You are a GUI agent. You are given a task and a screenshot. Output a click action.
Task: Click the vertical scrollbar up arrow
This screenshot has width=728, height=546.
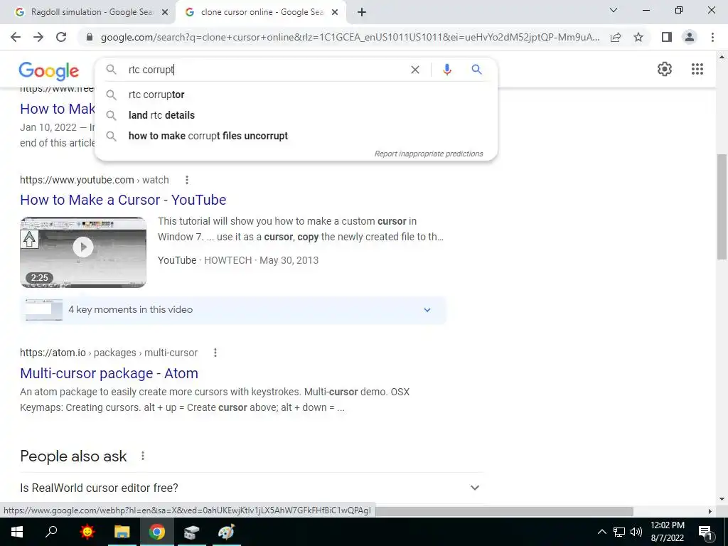pos(722,57)
